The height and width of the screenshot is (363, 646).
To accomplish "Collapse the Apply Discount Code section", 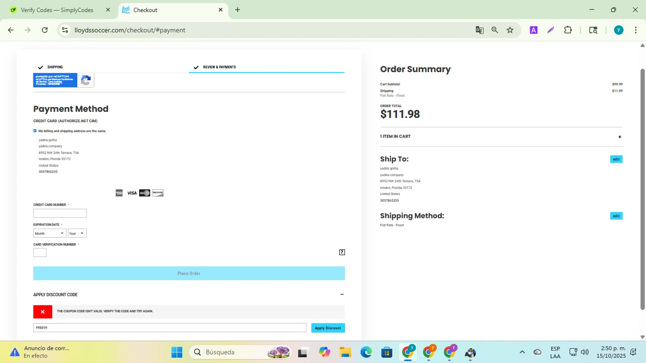I will pos(342,295).
